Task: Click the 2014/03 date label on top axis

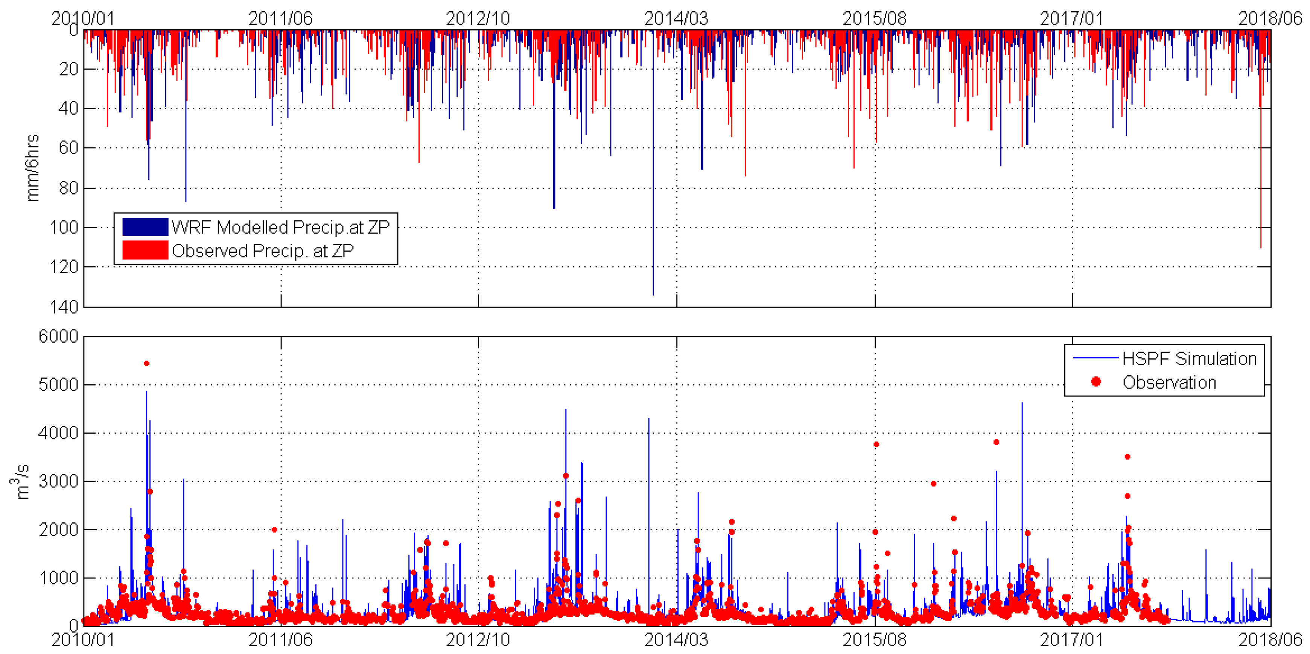Action: click(x=676, y=18)
